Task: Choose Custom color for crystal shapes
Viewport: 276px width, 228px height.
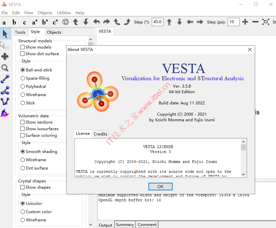Action: (23, 212)
